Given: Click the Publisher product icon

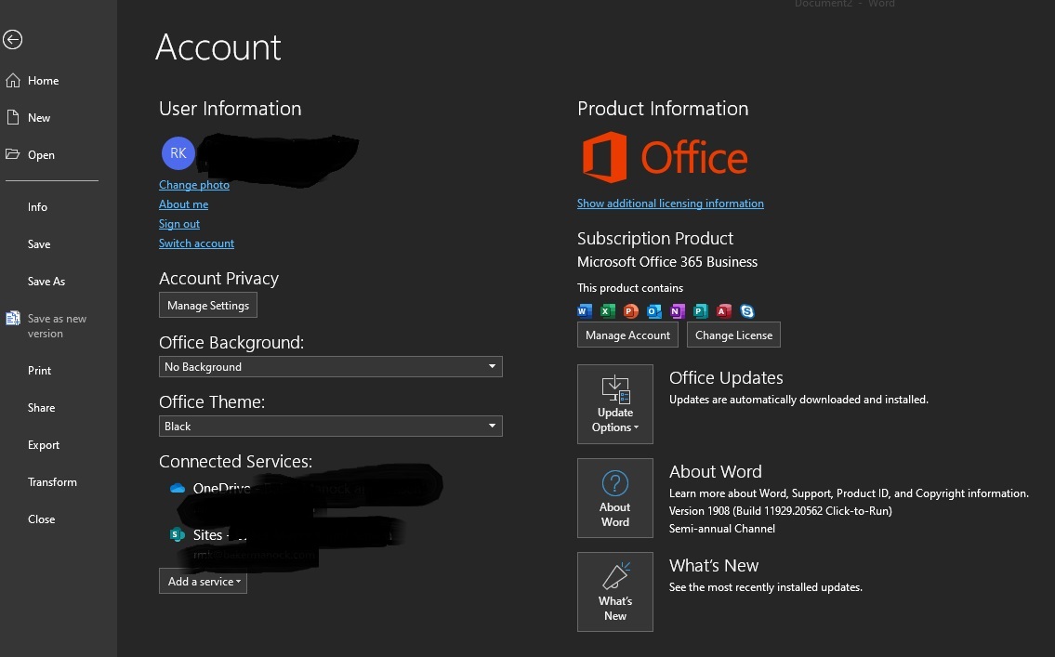Looking at the screenshot, I should click(701, 311).
